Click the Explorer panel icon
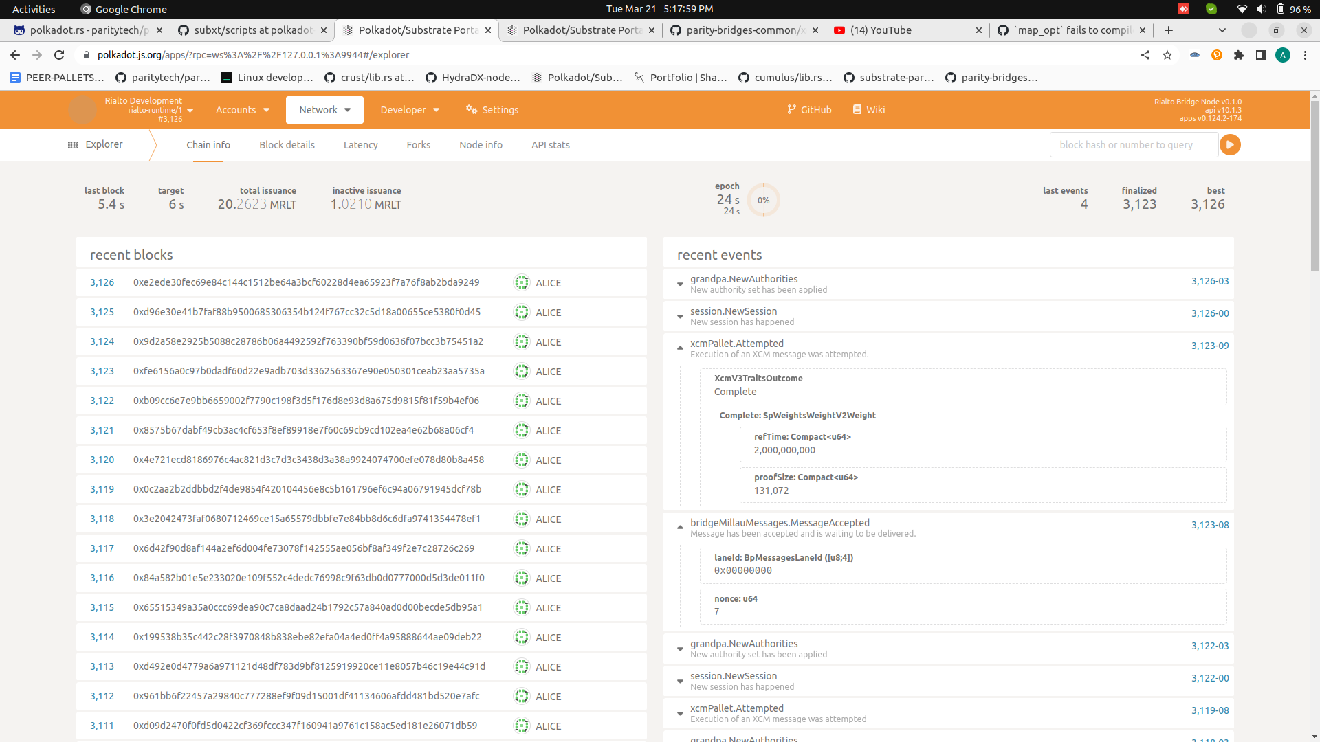 (72, 145)
